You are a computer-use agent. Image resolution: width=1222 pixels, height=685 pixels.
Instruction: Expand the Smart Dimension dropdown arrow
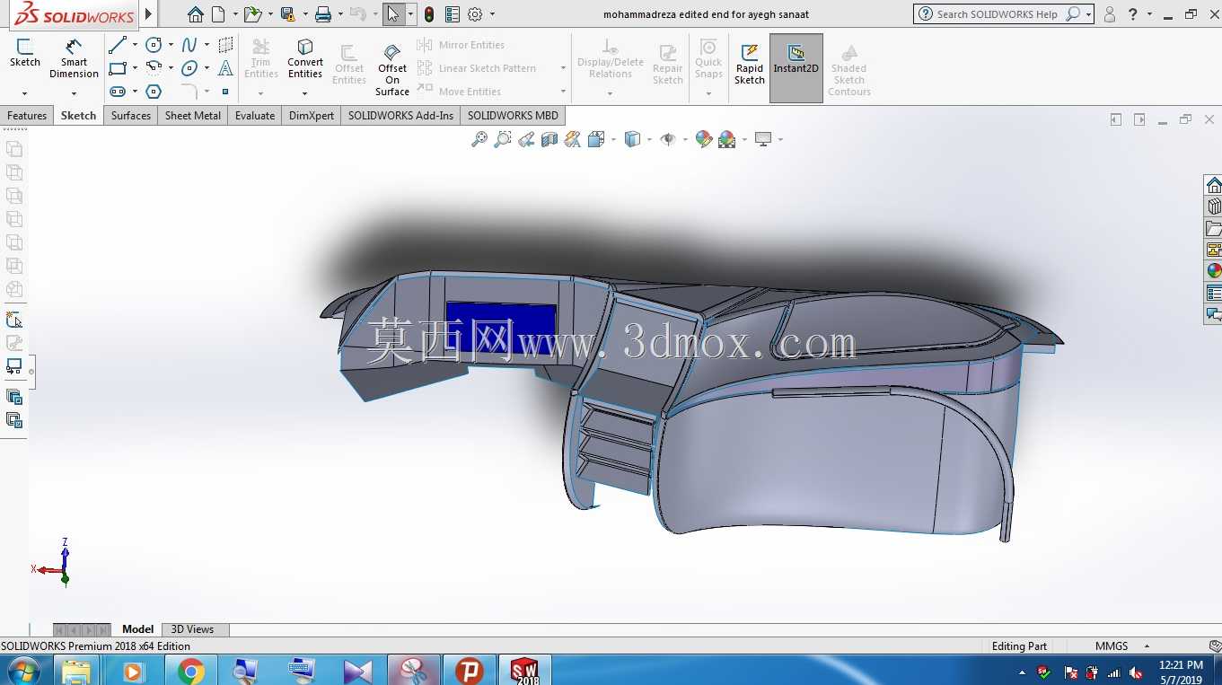pyautogui.click(x=74, y=93)
